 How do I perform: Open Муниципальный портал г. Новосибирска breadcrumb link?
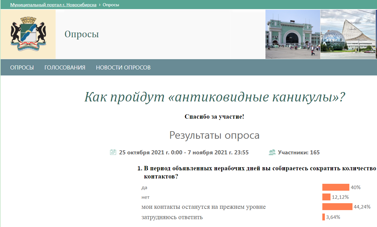click(53, 5)
